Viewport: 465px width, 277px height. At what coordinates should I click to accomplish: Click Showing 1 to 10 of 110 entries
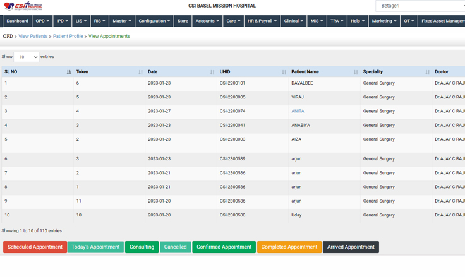click(x=32, y=231)
